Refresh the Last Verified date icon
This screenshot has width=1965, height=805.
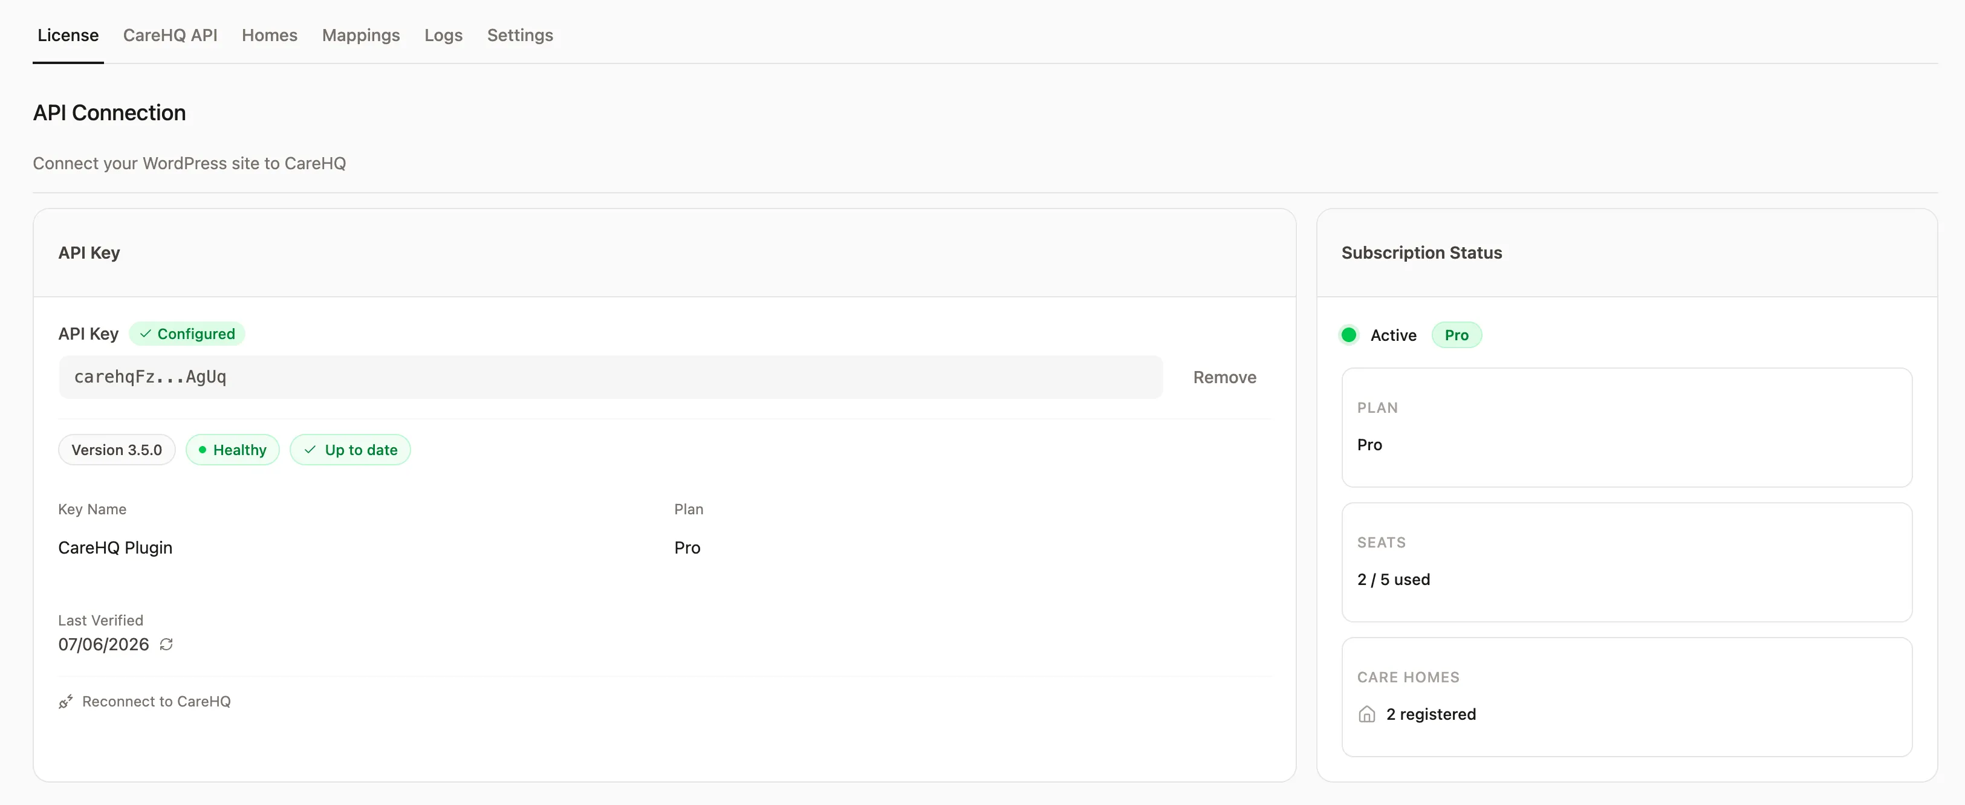click(x=166, y=645)
